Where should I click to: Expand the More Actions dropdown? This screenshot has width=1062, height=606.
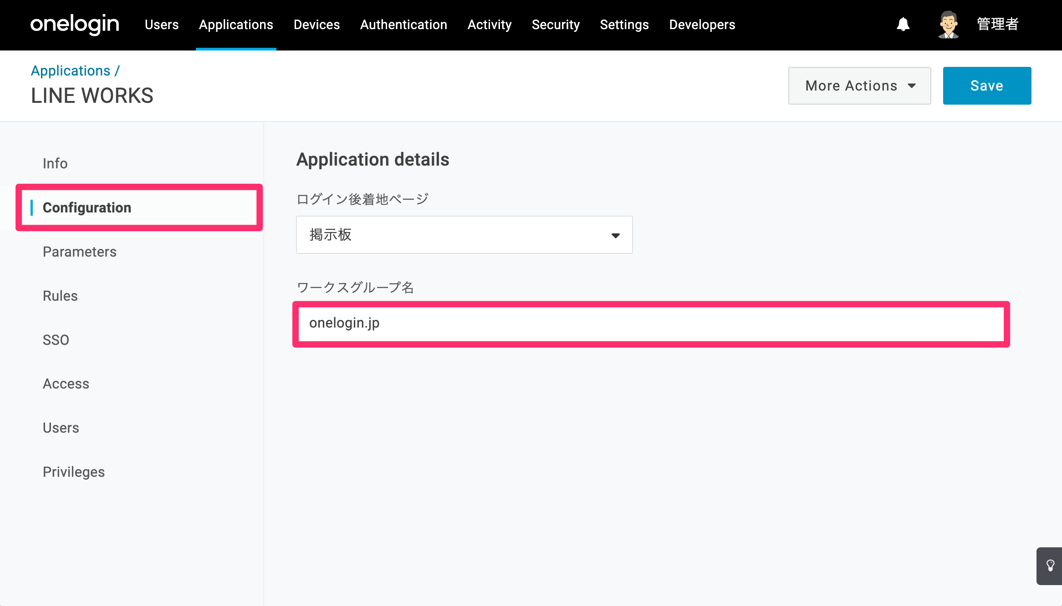click(859, 86)
